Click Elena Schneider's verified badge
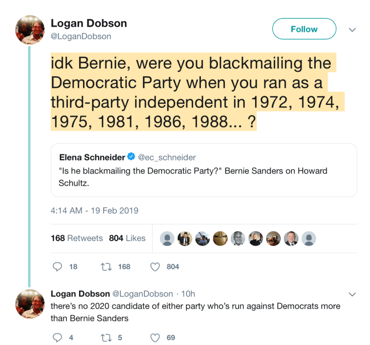 click(130, 157)
